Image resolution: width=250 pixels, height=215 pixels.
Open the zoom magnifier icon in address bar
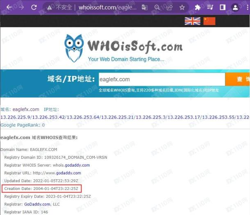[x=157, y=7]
